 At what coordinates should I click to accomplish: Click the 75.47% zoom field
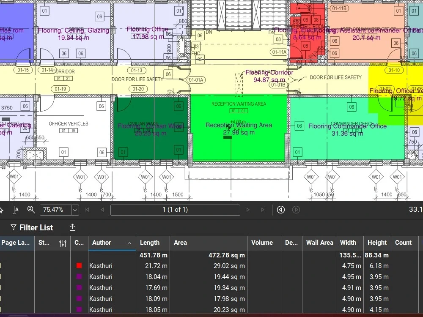click(55, 210)
